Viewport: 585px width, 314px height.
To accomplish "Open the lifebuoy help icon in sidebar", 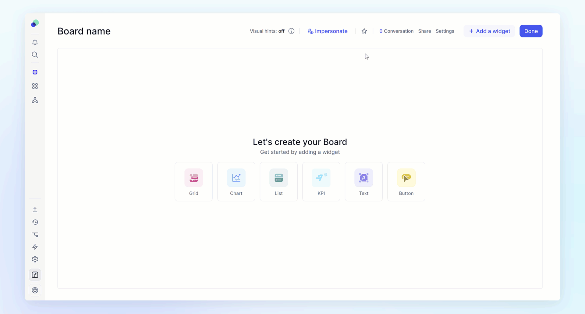I will pos(35,290).
